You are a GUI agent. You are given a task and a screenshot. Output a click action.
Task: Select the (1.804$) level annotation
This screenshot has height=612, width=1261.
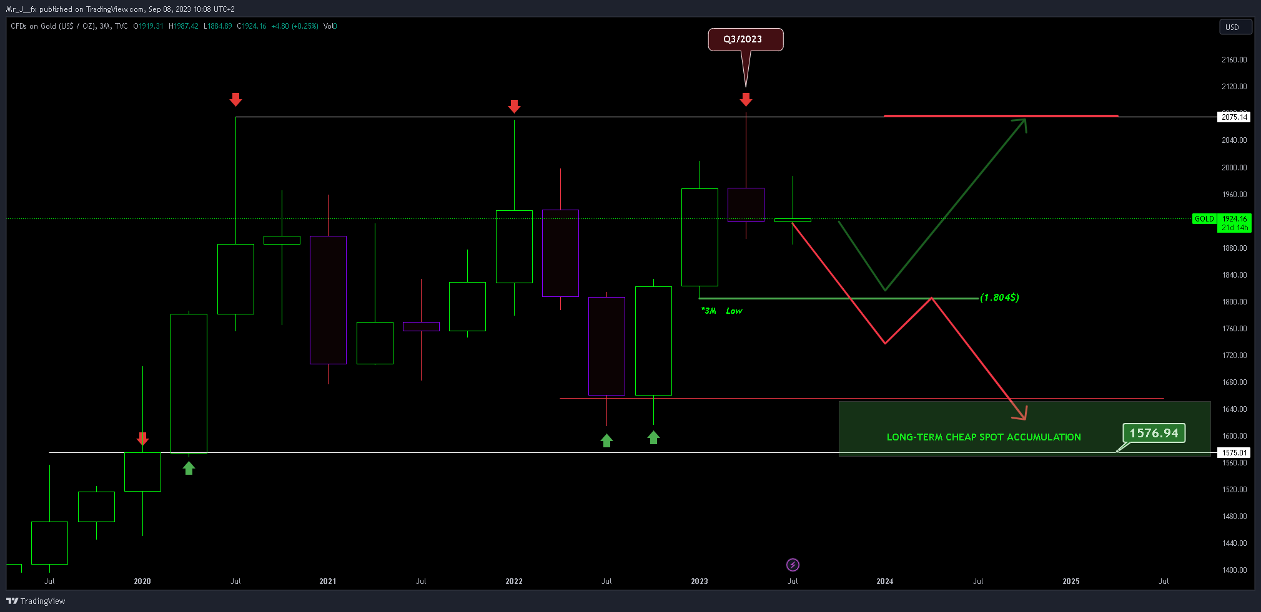tap(999, 298)
